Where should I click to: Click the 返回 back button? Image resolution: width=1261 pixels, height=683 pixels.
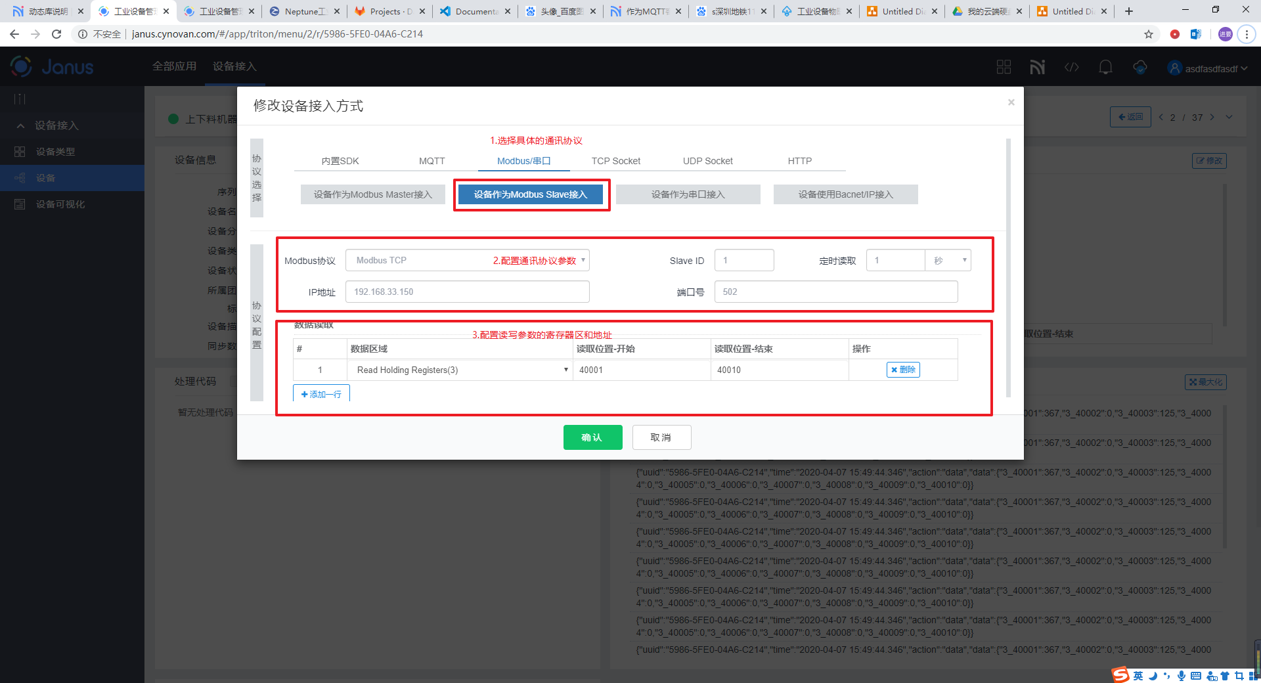point(1130,117)
